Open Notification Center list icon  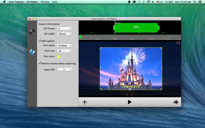click(200, 2)
